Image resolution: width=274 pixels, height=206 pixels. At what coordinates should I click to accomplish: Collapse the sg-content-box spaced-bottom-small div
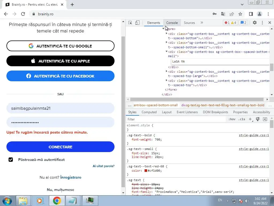166,51
